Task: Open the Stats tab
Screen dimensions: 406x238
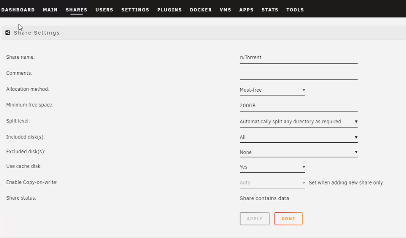Action: click(x=270, y=10)
